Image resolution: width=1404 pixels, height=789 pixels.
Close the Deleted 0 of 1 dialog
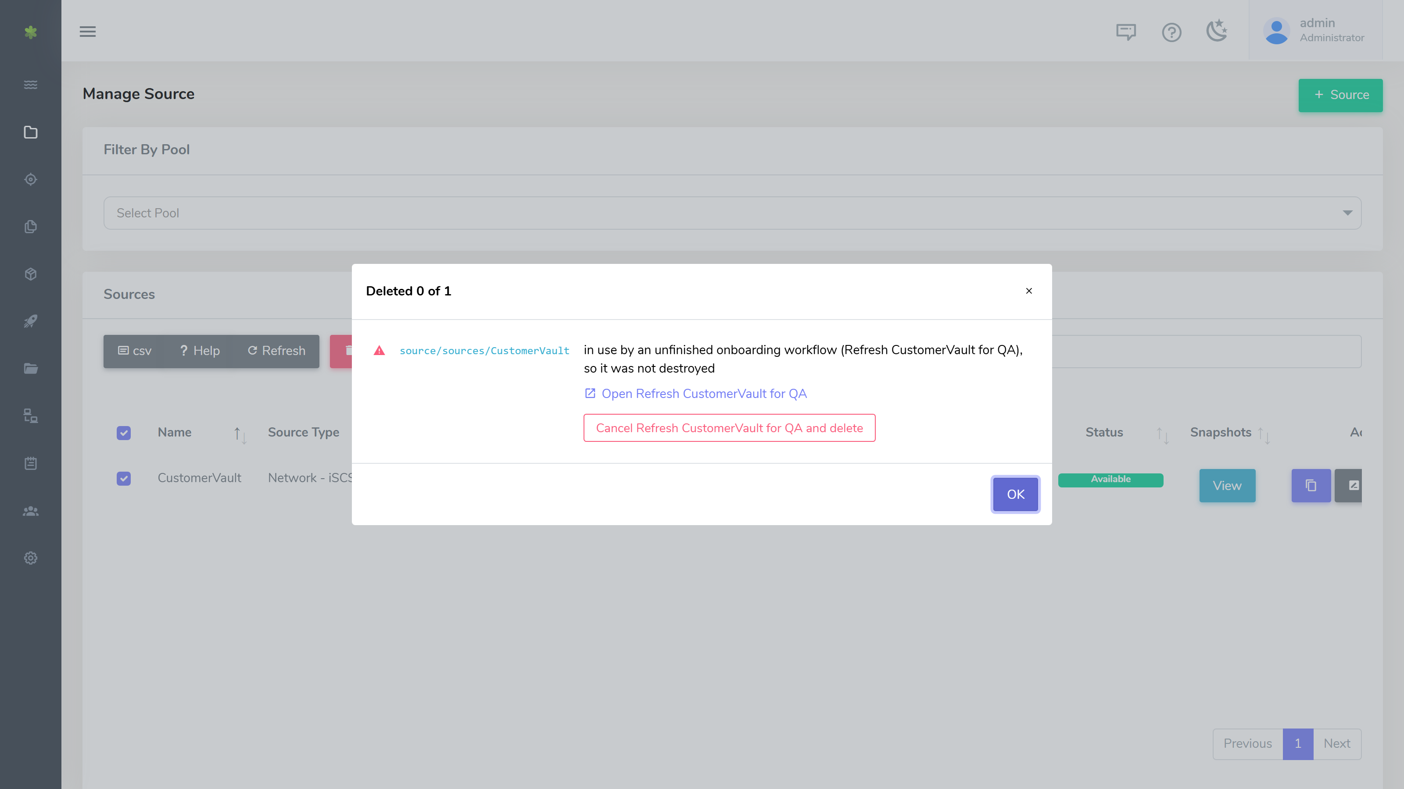pos(1029,291)
